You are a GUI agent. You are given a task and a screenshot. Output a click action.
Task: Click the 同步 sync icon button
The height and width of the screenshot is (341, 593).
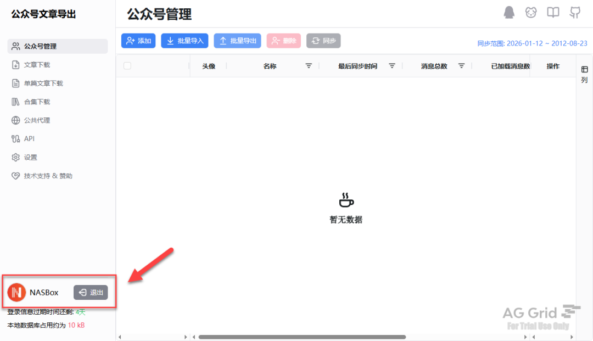(x=323, y=41)
